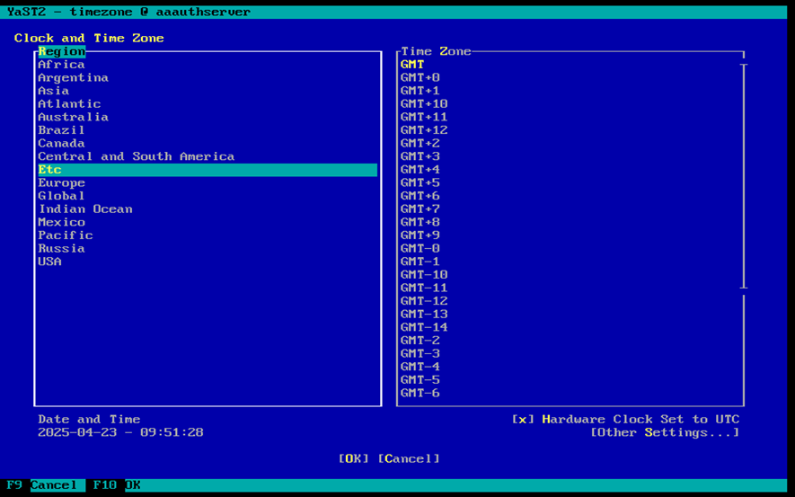
Task: Select GMT+6 time zone
Action: pyautogui.click(x=420, y=196)
